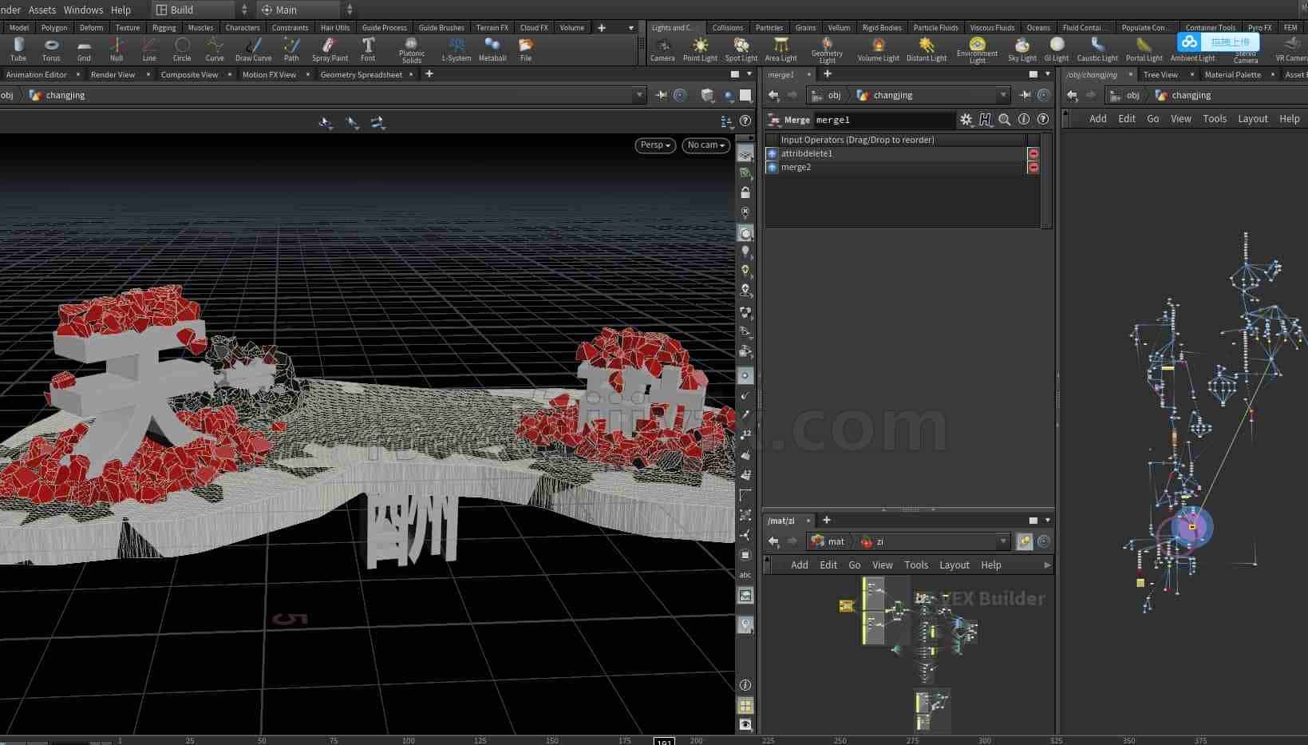The image size is (1308, 745).
Task: Toggle the merge2 input enable flag
Action: pos(772,167)
